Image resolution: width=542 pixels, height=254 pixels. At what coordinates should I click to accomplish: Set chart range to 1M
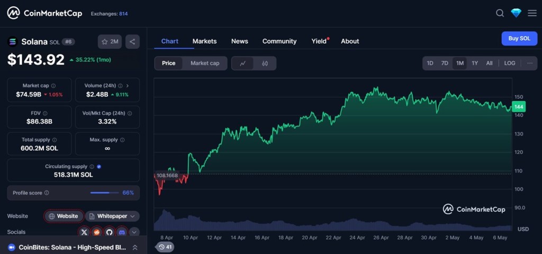coord(460,63)
